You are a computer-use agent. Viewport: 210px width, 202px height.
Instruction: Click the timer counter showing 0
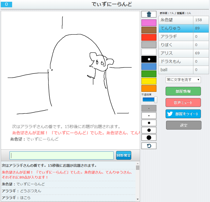(x=6, y=5)
